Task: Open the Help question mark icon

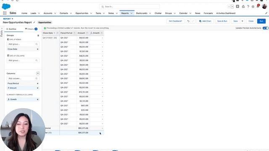Action: [x=248, y=7]
